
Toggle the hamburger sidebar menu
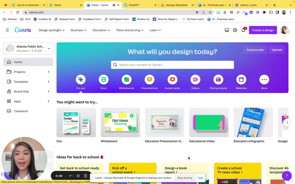[7, 30]
